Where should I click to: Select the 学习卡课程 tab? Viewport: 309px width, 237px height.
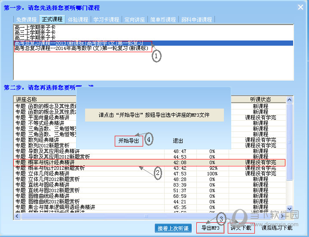106,20
